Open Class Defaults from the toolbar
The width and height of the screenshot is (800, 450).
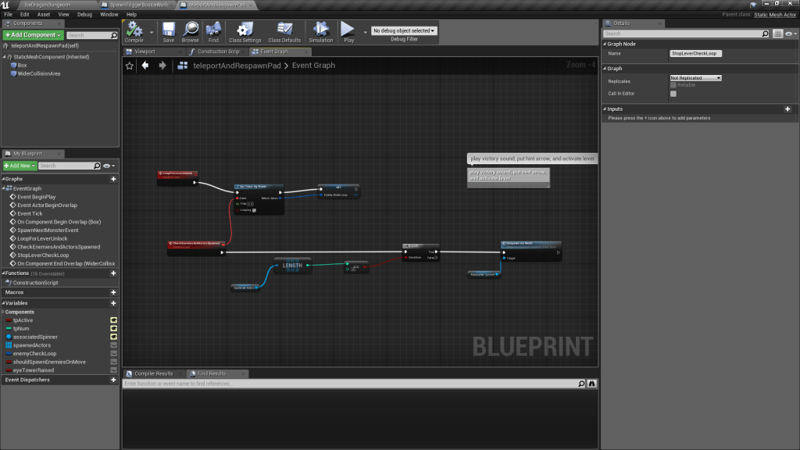284,30
